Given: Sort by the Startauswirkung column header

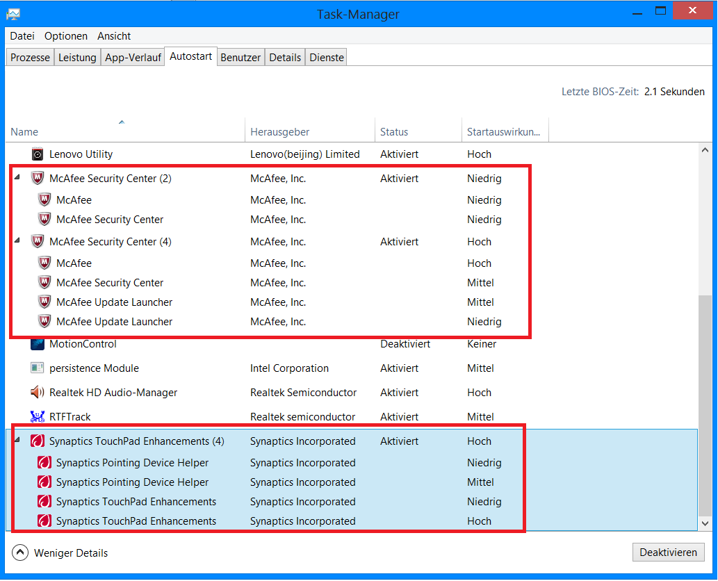Looking at the screenshot, I should [x=505, y=131].
